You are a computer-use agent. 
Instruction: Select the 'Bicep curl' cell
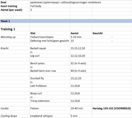[50, 93]
